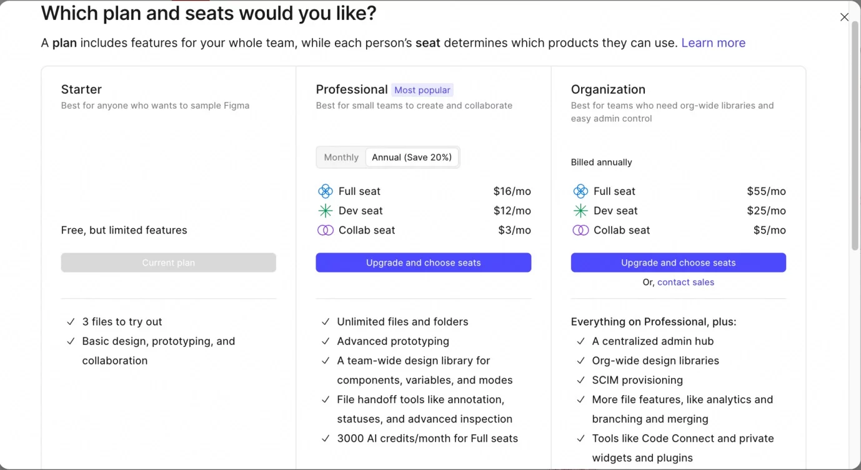861x470 pixels.
Task: Click the Starter plan heading
Action: click(x=81, y=89)
